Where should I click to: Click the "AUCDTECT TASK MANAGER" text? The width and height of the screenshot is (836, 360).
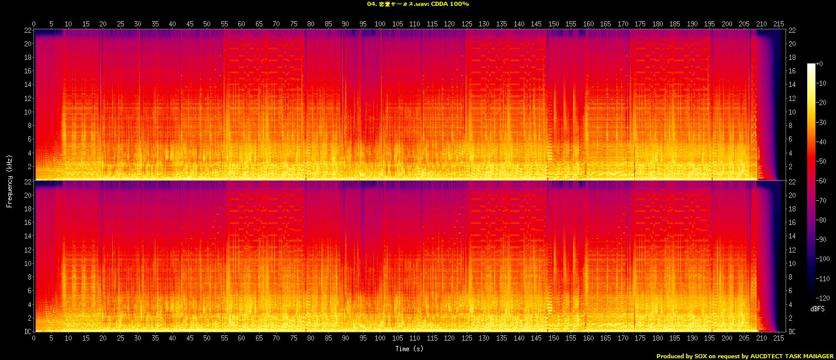(792, 356)
